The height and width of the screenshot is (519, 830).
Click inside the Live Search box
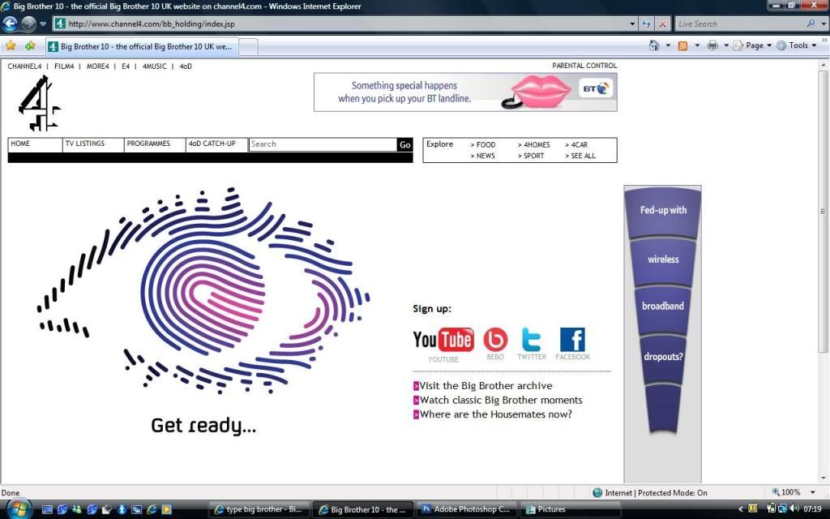739,24
